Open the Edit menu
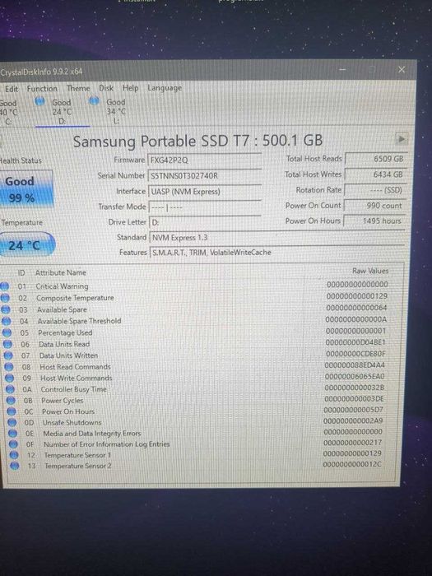 point(12,89)
